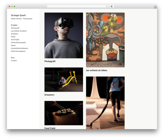Click the round download icon beside the address bar
Screen dimensions: 164x139
pyautogui.click(x=112, y=7)
